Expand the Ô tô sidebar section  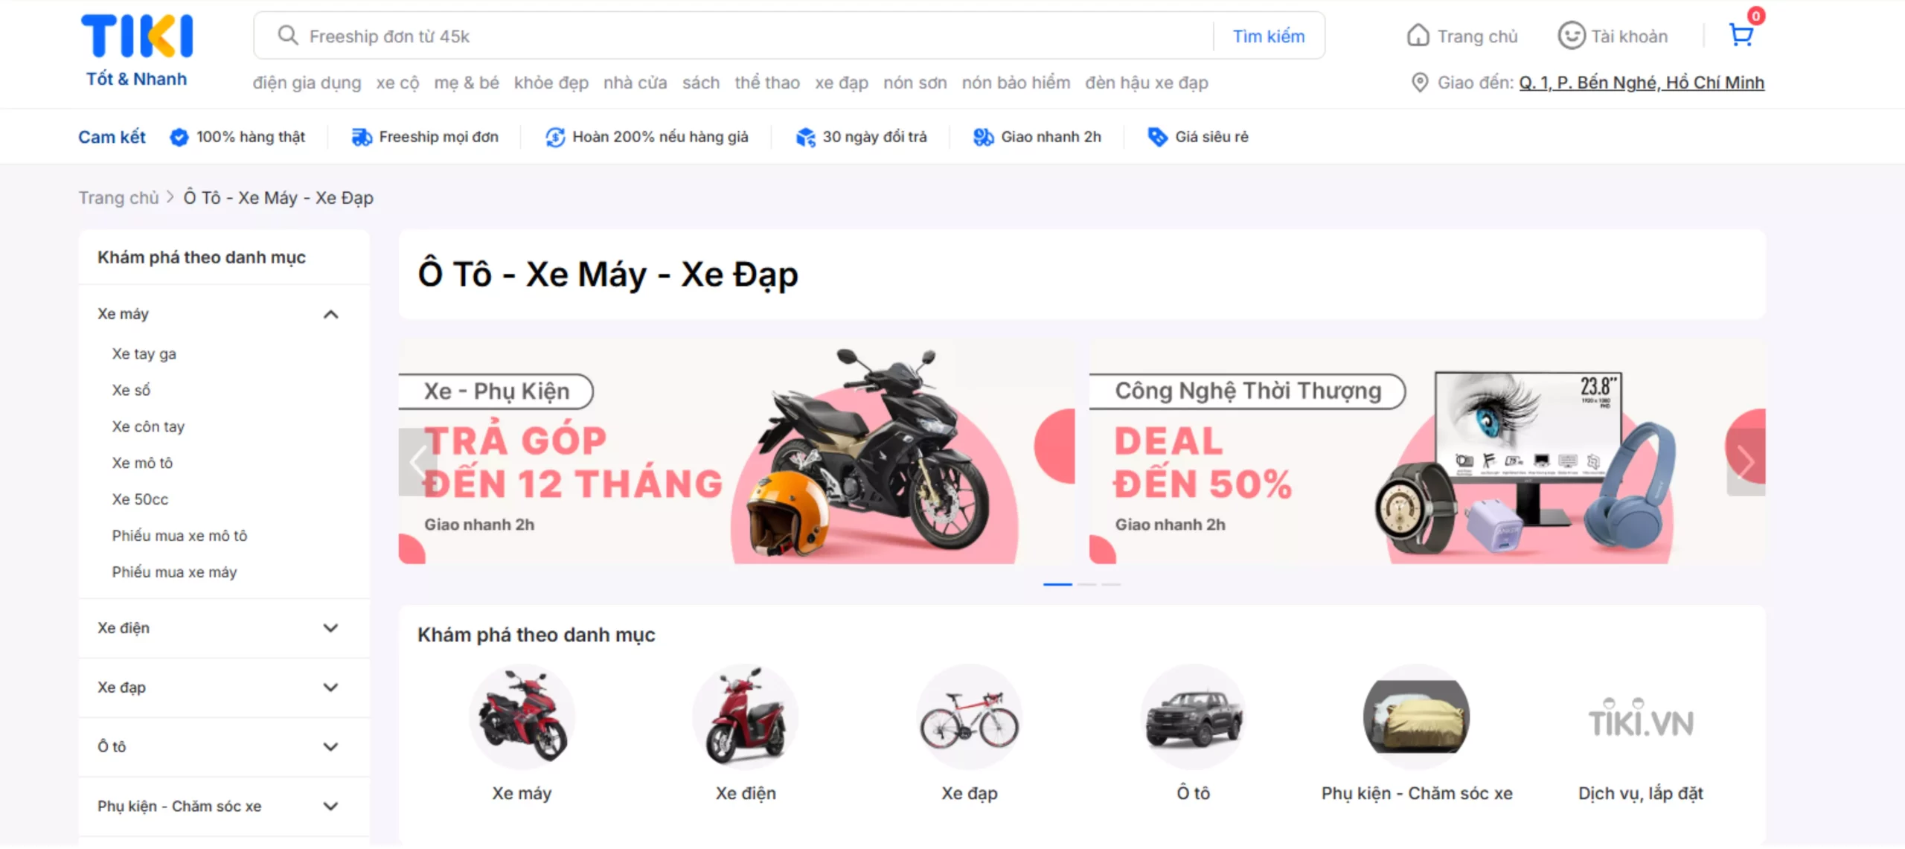click(331, 746)
